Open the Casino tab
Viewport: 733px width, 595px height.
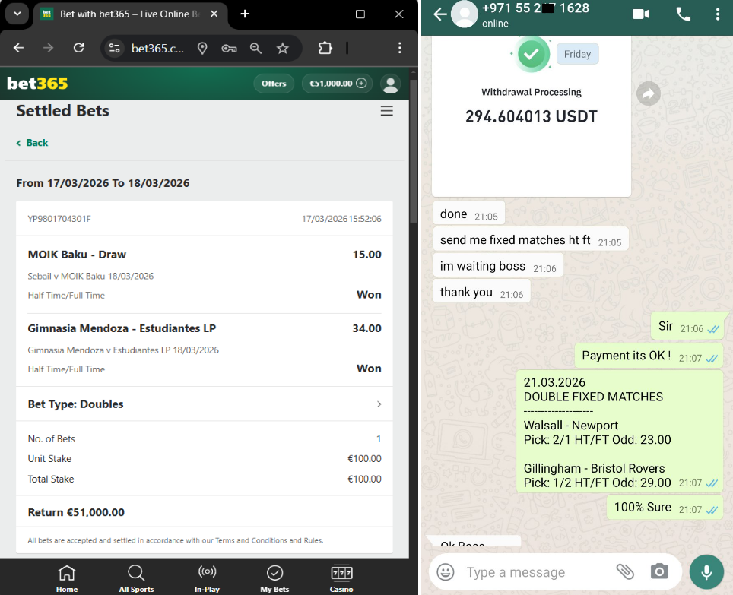pyautogui.click(x=341, y=578)
